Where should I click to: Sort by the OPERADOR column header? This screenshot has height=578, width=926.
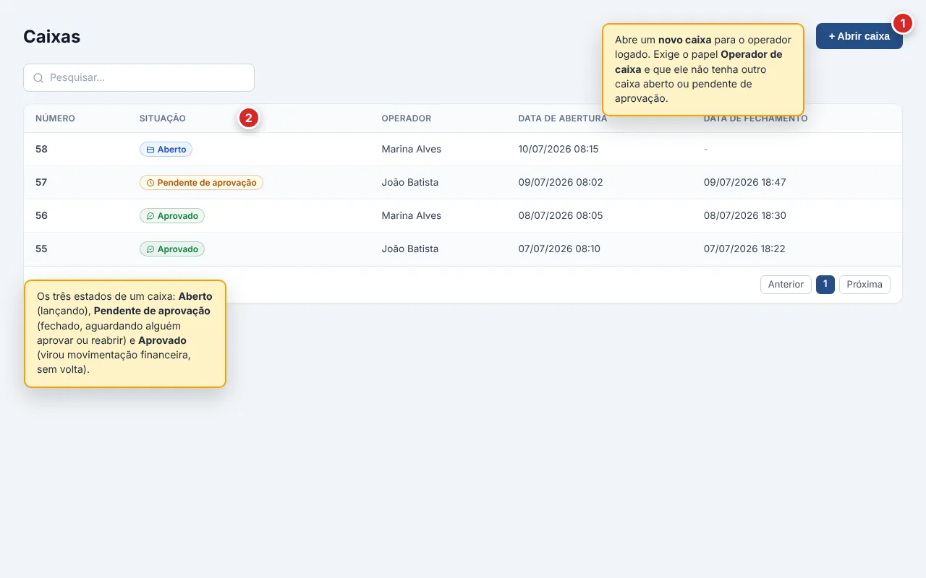(407, 118)
